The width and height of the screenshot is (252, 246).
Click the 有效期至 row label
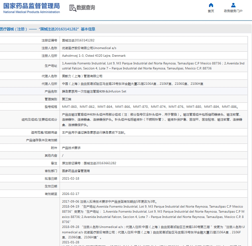pyautogui.click(x=51, y=194)
